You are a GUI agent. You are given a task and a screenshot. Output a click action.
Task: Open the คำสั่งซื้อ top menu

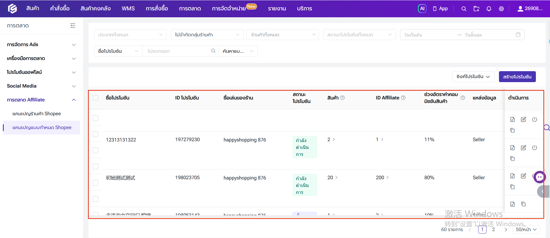[60, 9]
